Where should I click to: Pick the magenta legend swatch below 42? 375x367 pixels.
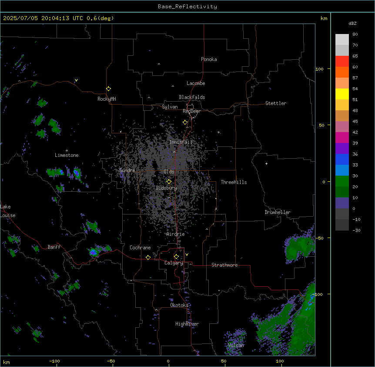pyautogui.click(x=342, y=137)
